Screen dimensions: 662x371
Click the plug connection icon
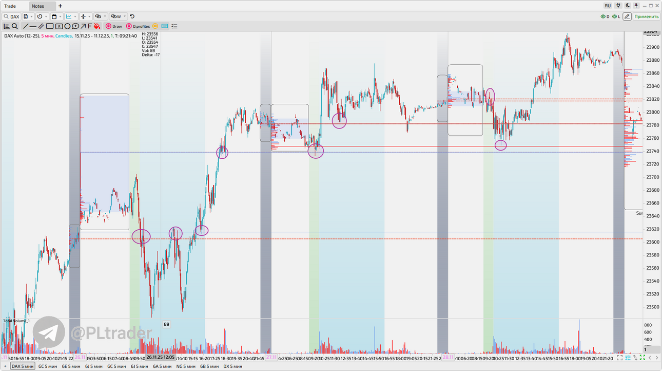coord(618,6)
